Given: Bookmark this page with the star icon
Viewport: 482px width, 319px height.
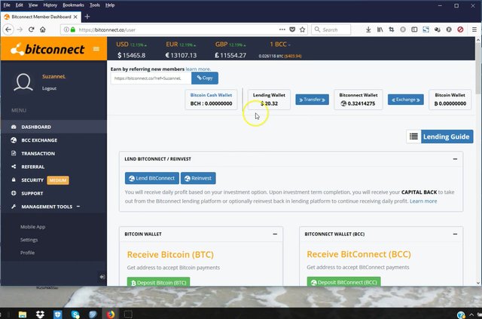Looking at the screenshot, I should (x=303, y=29).
